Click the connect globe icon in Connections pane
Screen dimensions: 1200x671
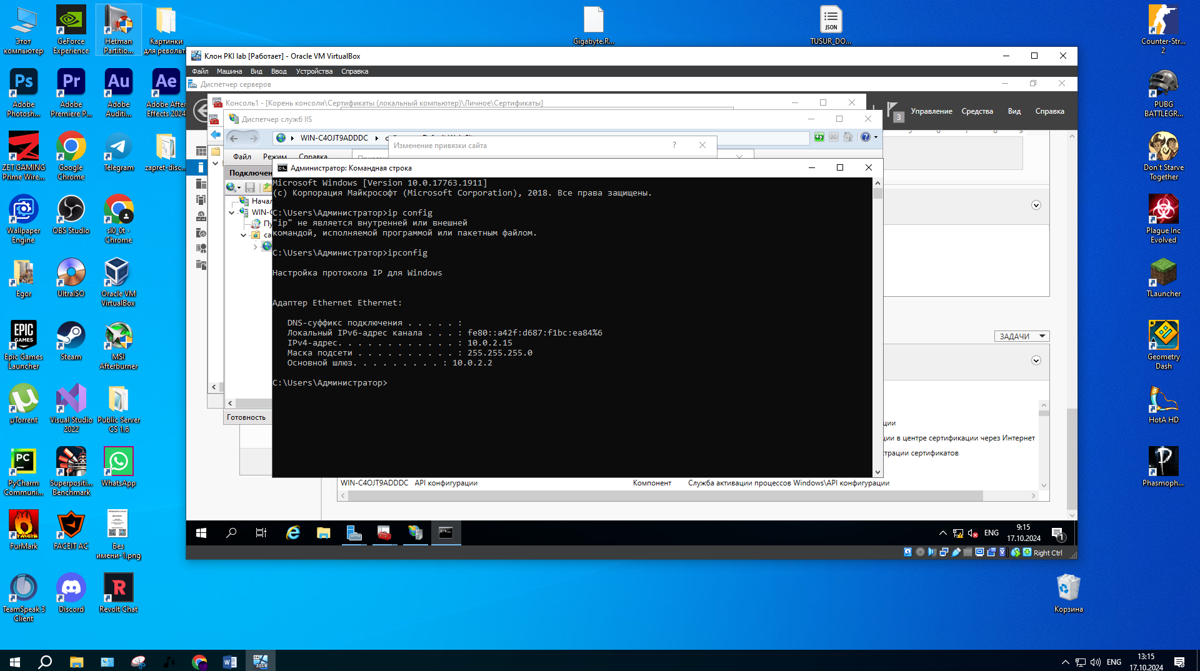click(231, 187)
